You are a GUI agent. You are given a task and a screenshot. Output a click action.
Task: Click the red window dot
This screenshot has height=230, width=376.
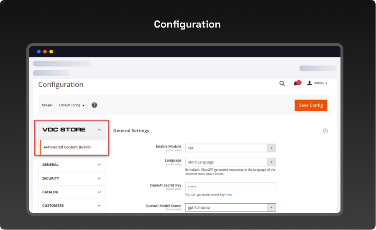(x=45, y=52)
